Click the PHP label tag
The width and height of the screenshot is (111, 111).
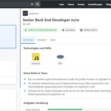[x=60, y=63]
